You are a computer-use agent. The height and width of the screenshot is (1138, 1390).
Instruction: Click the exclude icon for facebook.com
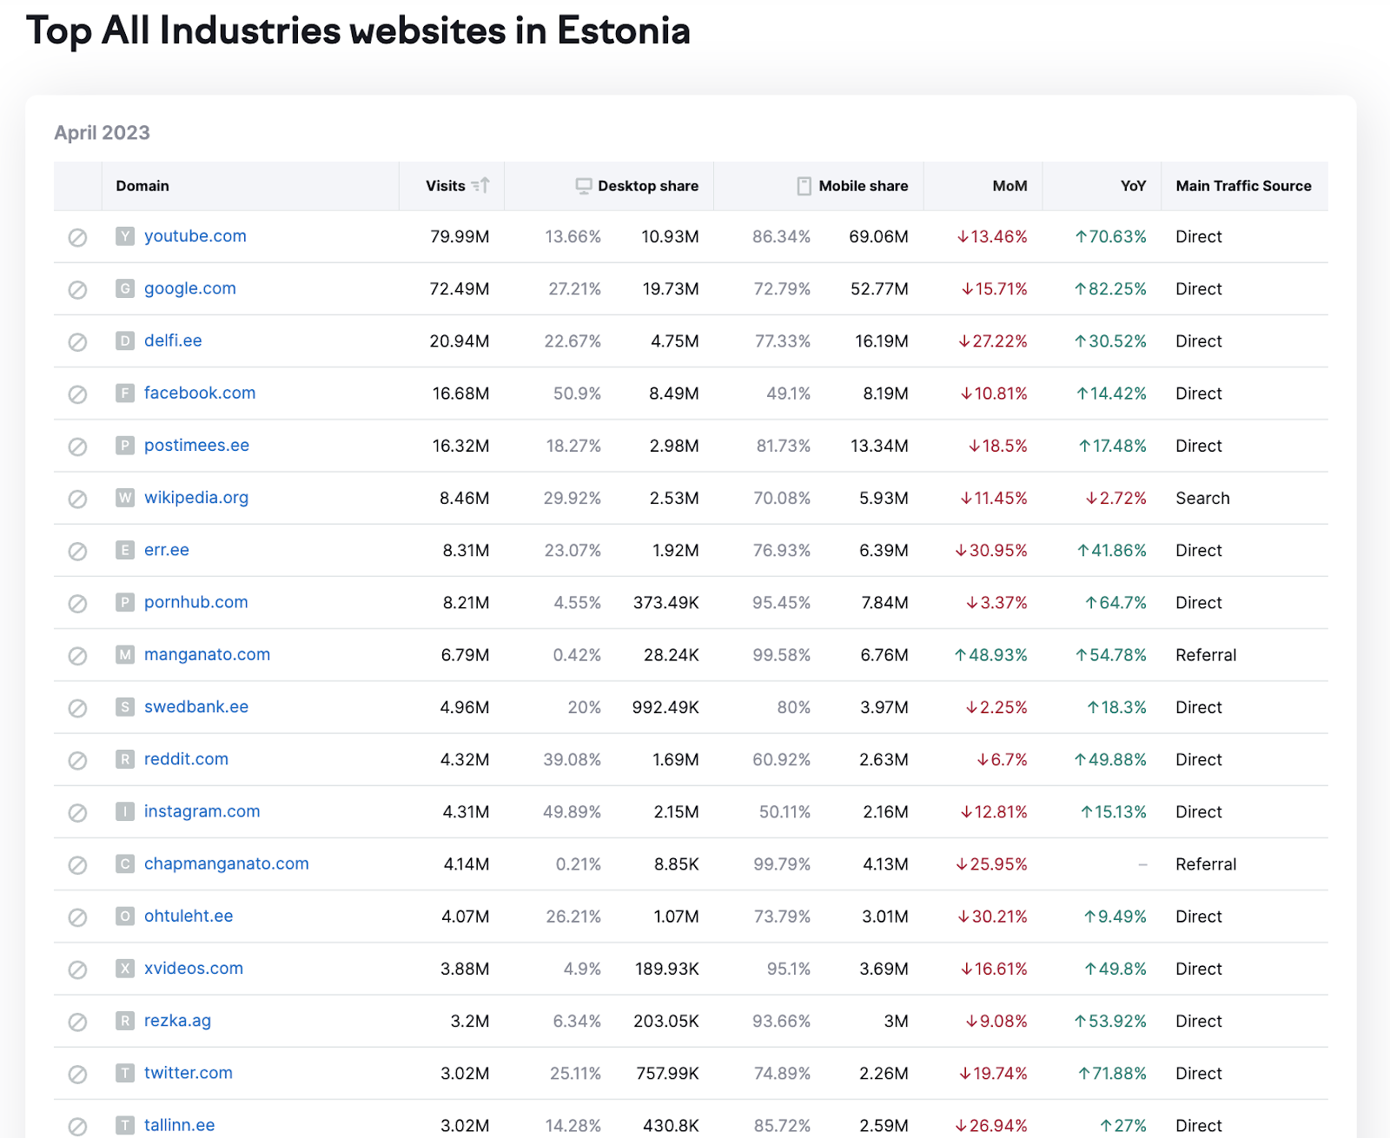77,394
